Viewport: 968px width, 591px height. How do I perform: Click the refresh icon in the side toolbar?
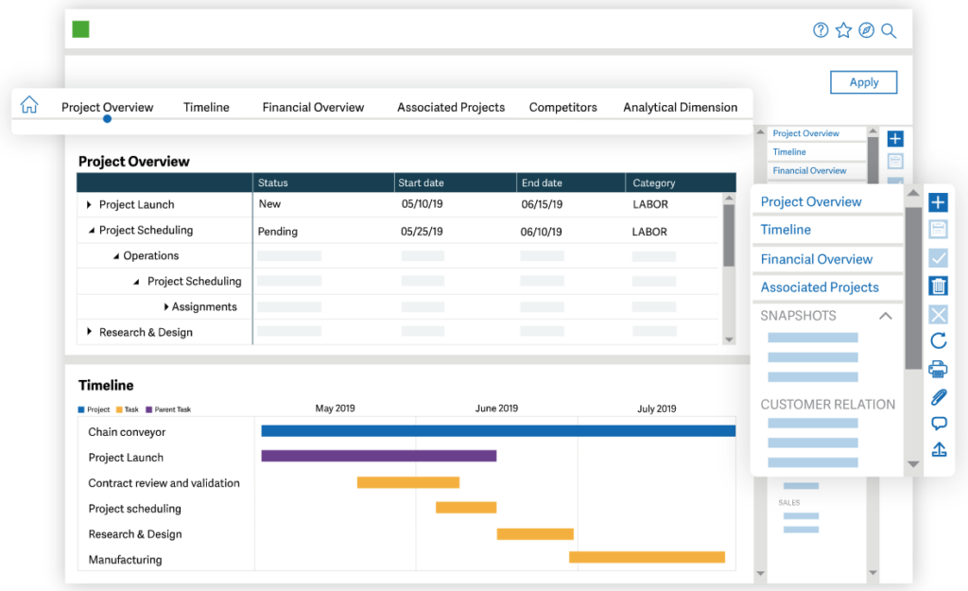tap(938, 341)
